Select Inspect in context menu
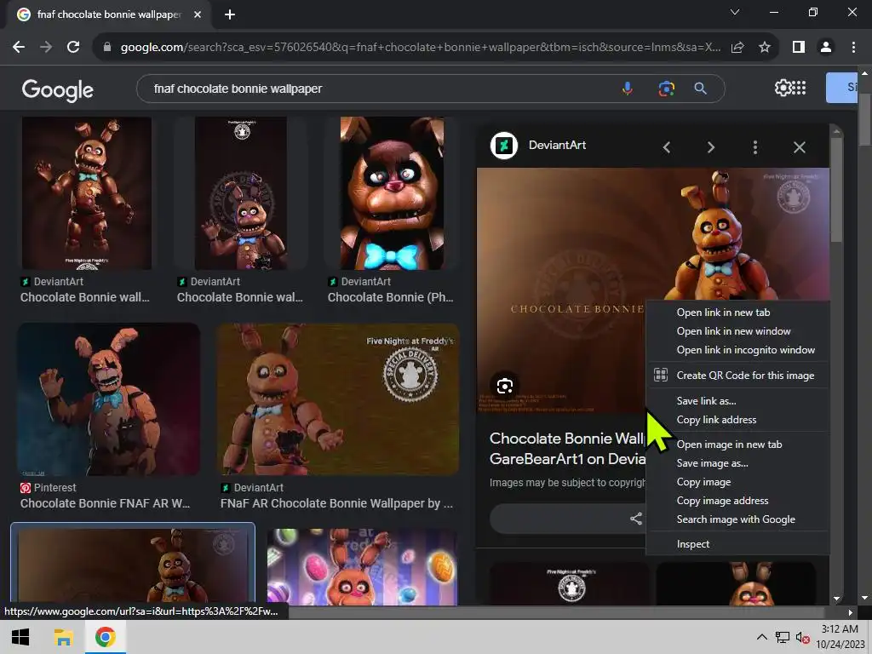This screenshot has height=654, width=872. [693, 544]
